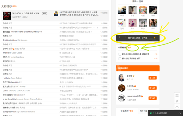The height and width of the screenshot is (116, 183).
Task: Tick the first daily task checkbox
Action: pos(120,54)
